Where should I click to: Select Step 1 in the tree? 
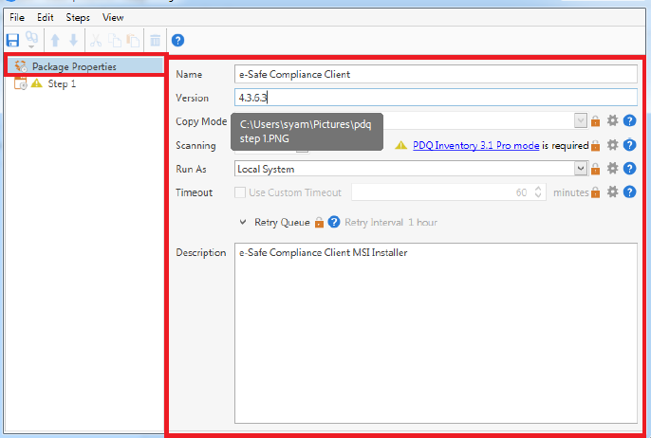point(62,83)
